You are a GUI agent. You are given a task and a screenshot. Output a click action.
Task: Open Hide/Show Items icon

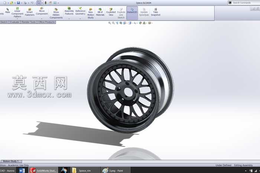pos(135,23)
